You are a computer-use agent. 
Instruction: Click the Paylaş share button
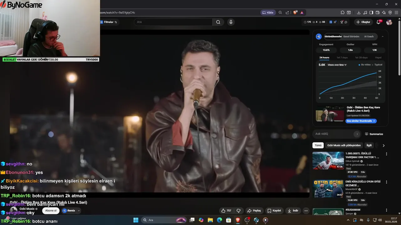pyautogui.click(x=254, y=211)
